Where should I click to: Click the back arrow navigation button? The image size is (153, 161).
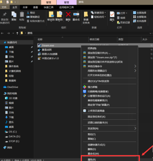pos(2,33)
